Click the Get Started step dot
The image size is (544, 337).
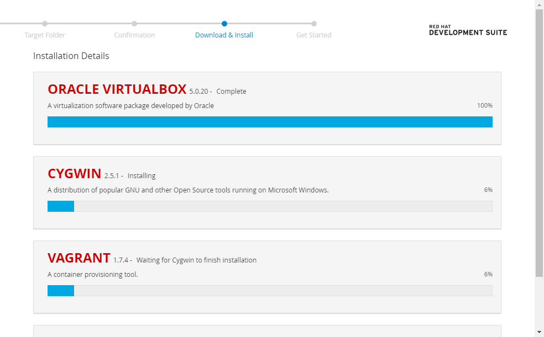(314, 24)
